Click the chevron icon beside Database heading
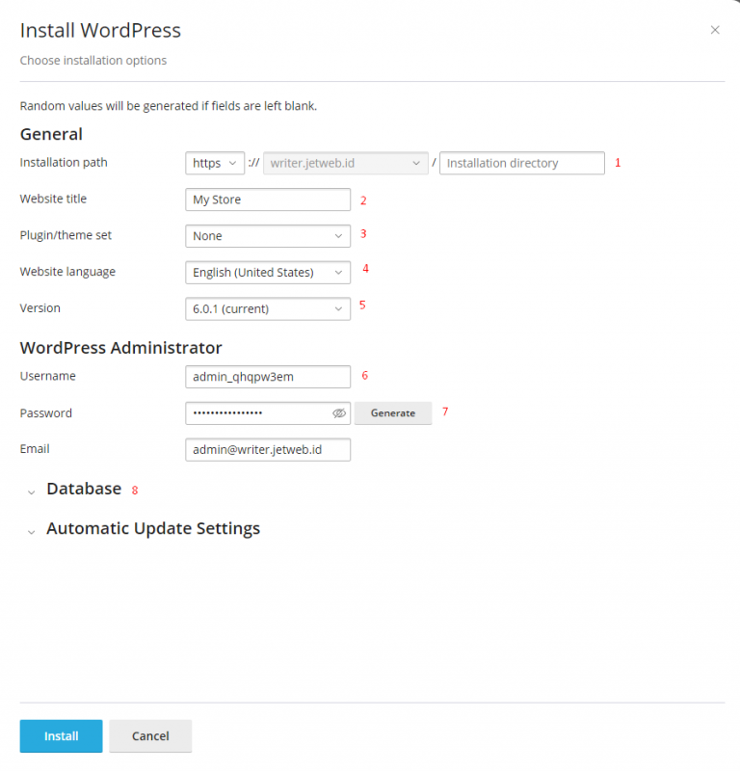This screenshot has height=771, width=740. pyautogui.click(x=31, y=492)
